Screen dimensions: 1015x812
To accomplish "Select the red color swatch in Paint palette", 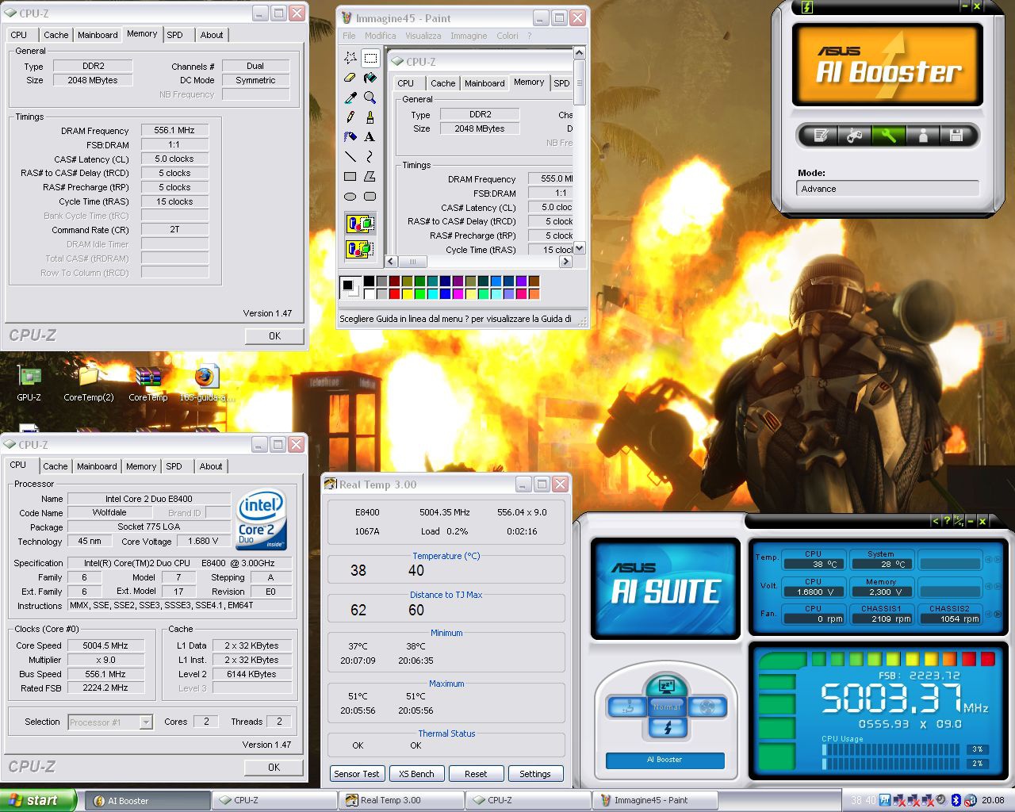I will tap(394, 294).
